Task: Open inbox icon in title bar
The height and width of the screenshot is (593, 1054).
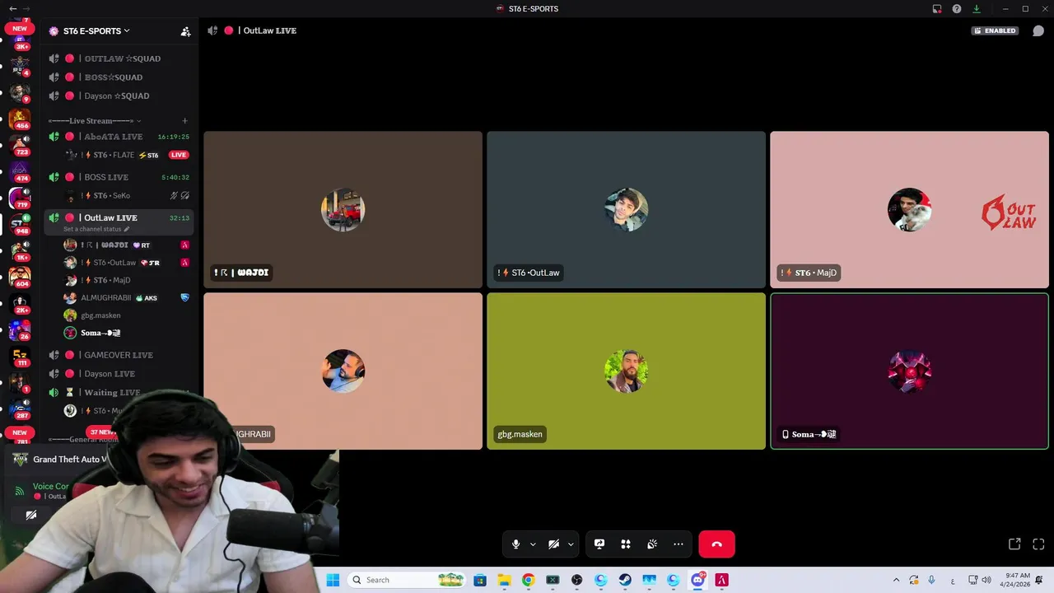Action: click(x=937, y=9)
